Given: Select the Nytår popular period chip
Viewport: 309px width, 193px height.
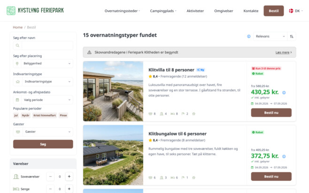Looking at the screenshot, I should tap(26, 116).
